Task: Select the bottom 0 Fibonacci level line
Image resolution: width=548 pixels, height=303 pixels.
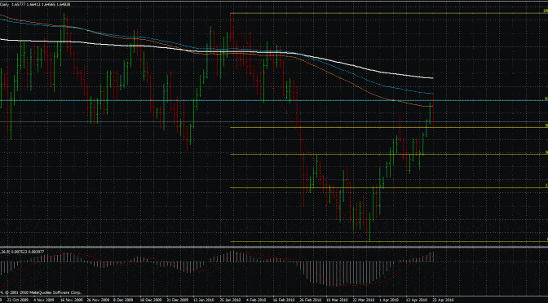Action: click(388, 241)
